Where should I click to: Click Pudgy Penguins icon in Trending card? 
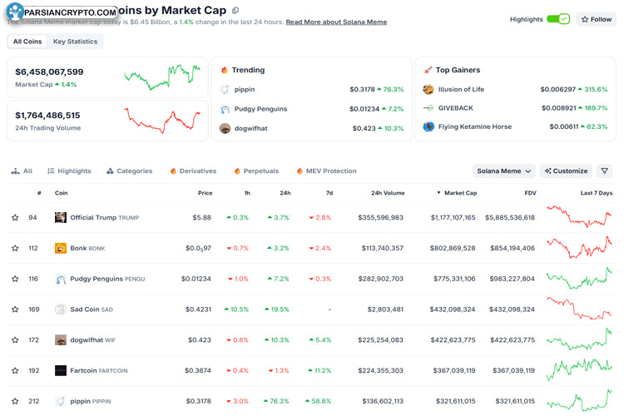[225, 109]
